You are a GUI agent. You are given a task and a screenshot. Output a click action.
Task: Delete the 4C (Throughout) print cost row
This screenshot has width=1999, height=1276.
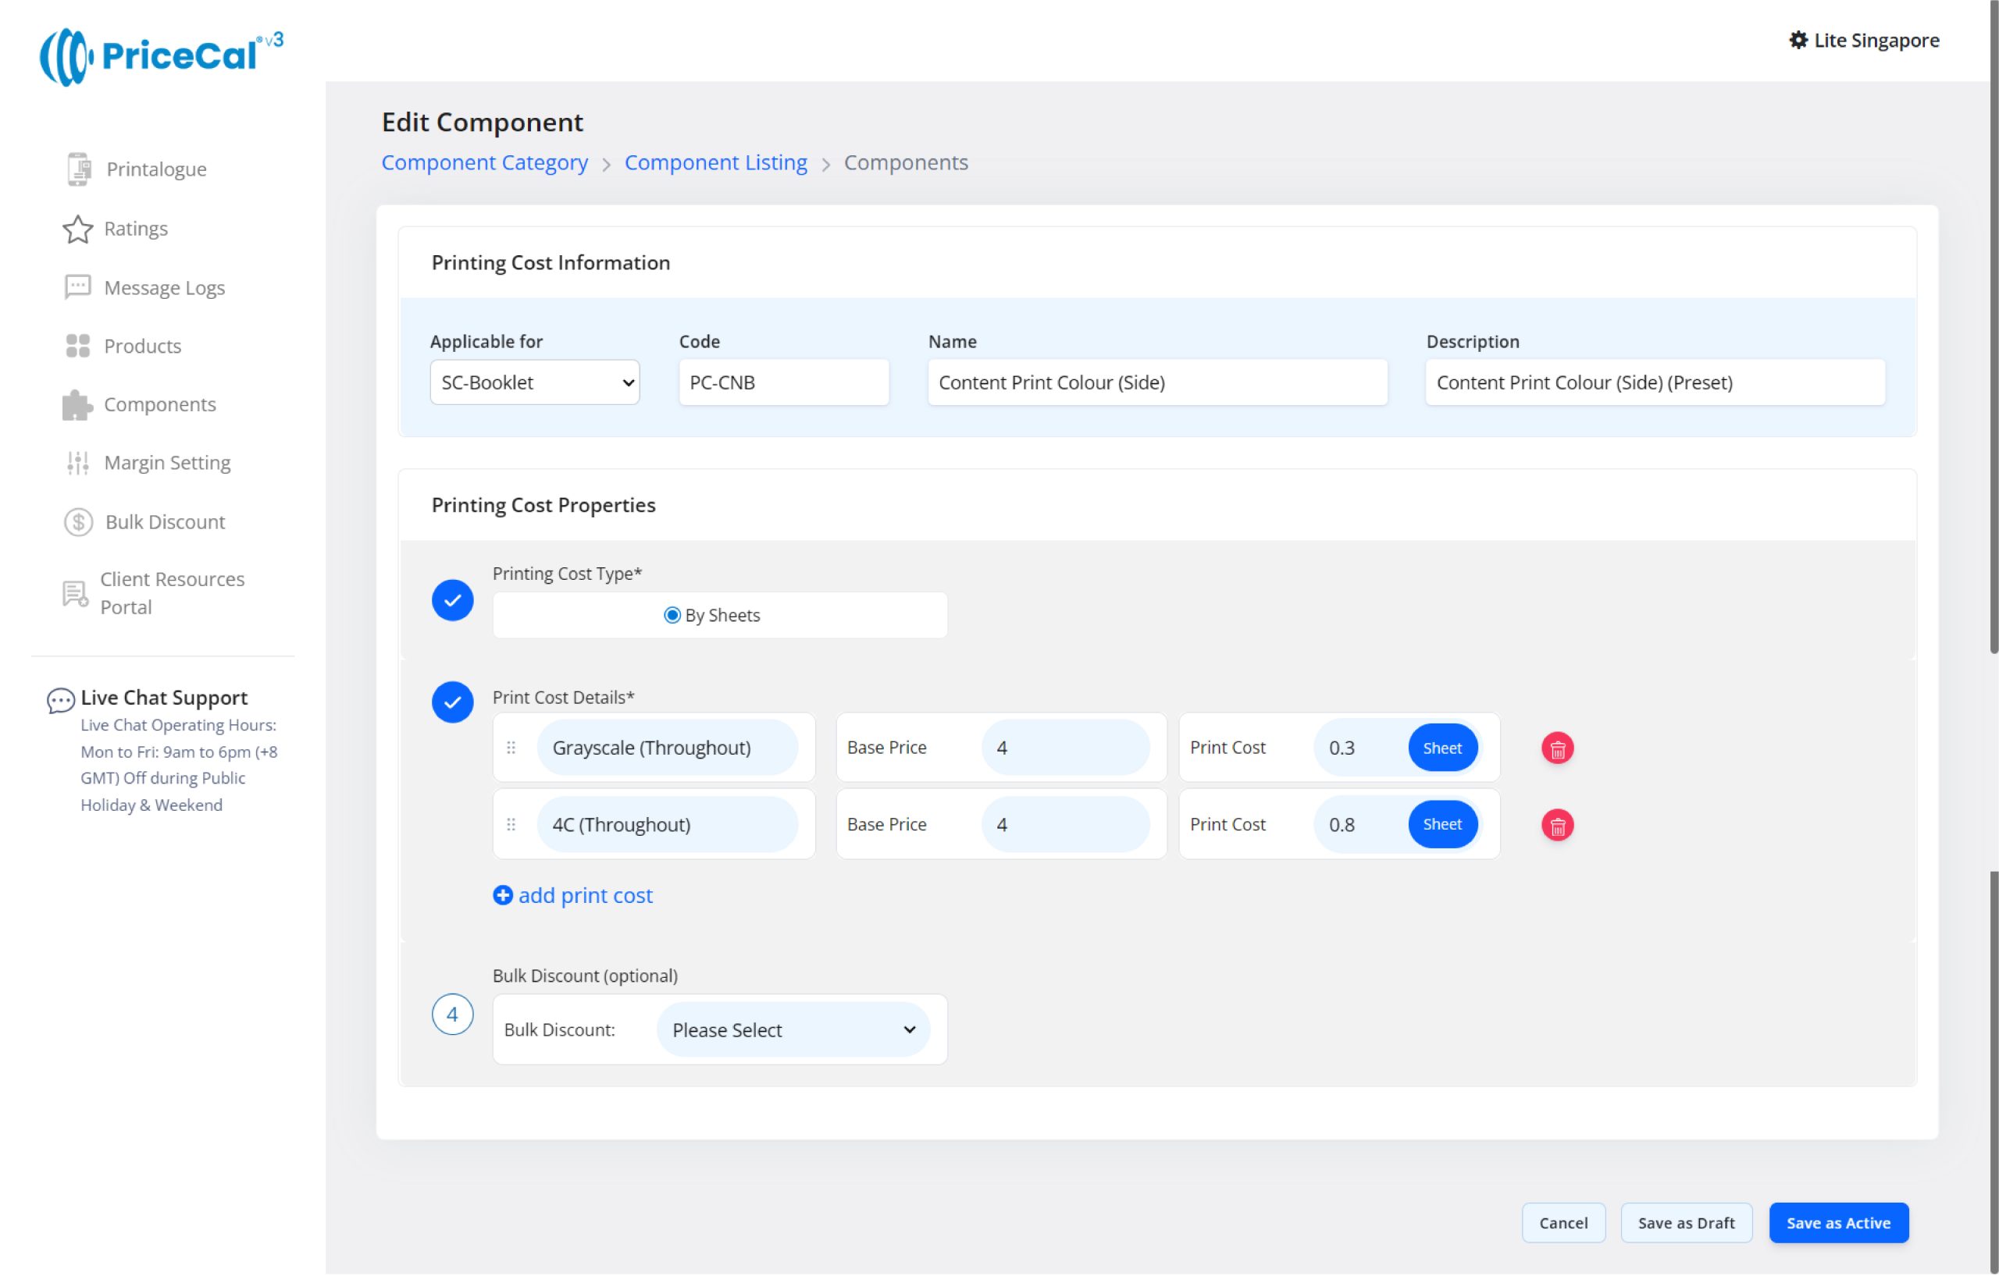point(1557,826)
